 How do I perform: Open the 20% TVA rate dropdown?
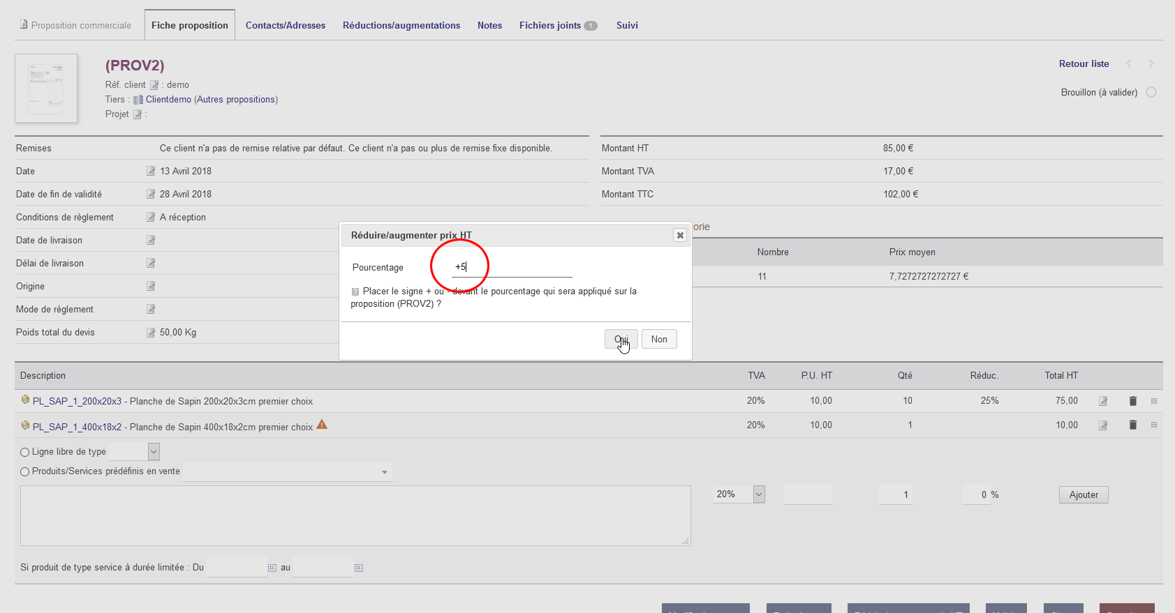coord(758,494)
